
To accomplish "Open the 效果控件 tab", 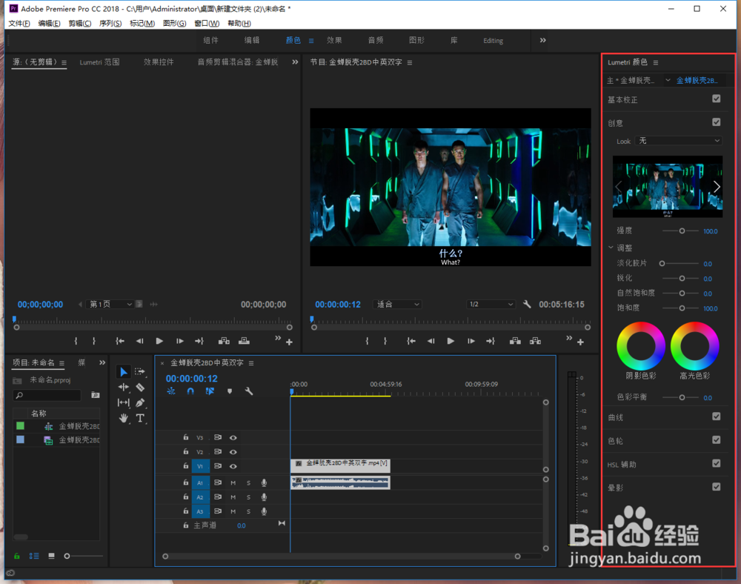I will point(159,62).
